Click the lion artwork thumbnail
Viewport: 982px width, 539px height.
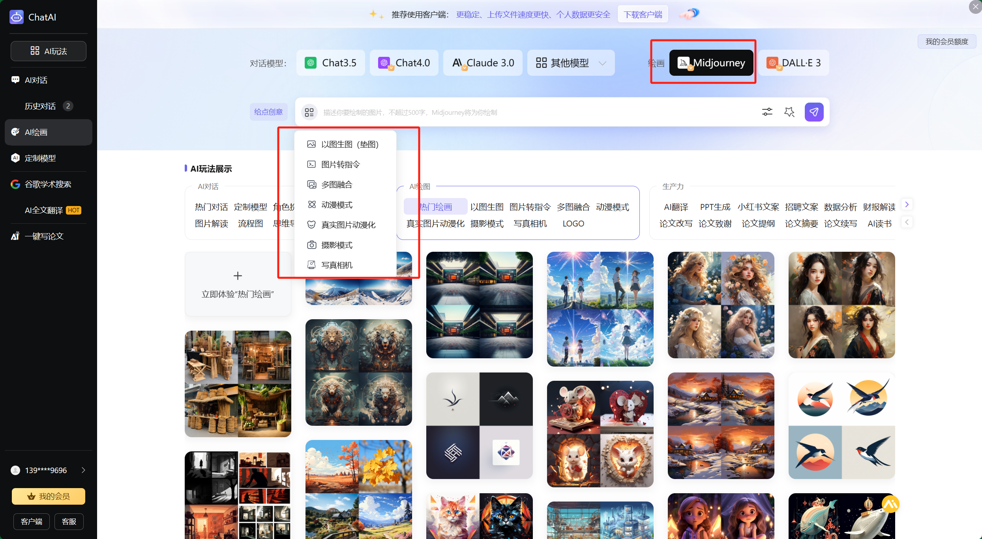coord(358,372)
